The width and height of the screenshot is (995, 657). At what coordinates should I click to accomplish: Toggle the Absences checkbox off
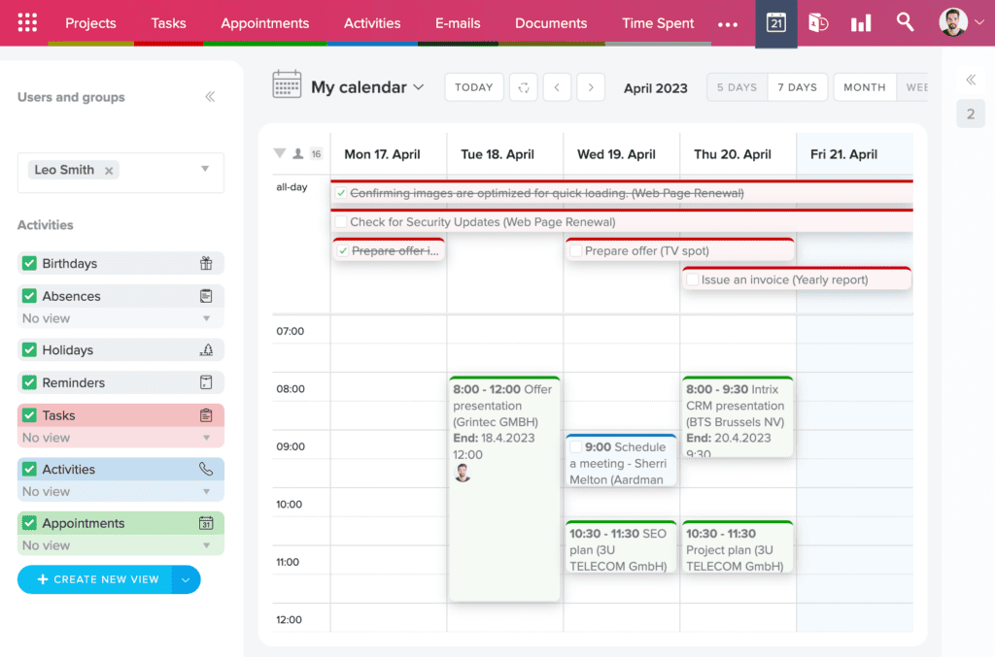point(27,296)
